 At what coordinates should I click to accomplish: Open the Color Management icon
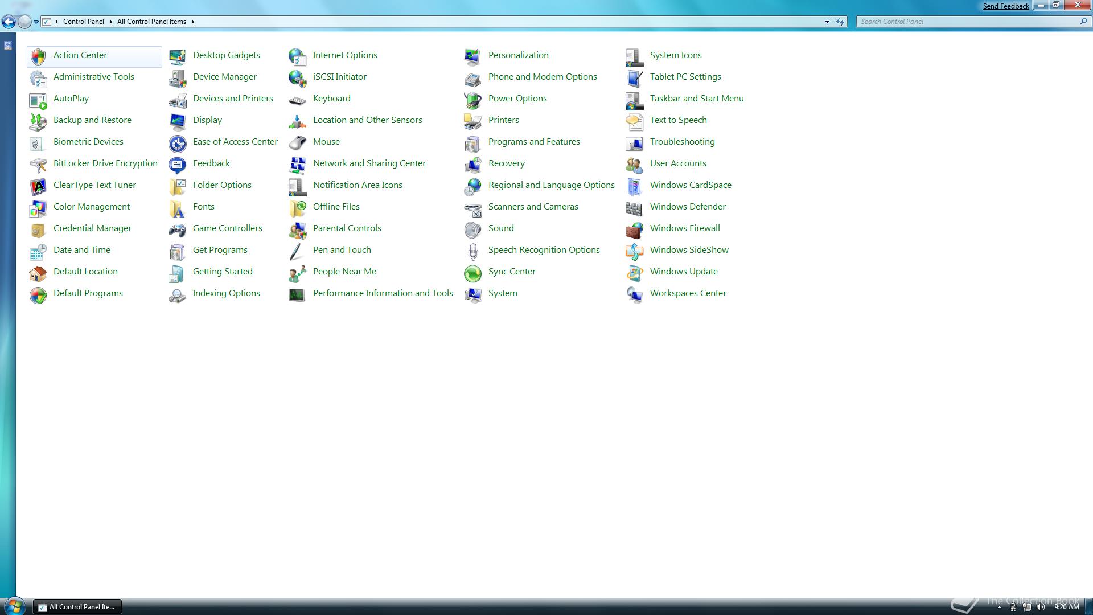coord(38,208)
